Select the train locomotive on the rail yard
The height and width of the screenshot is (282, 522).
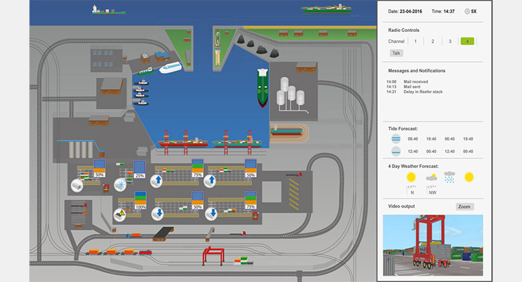coord(145,252)
